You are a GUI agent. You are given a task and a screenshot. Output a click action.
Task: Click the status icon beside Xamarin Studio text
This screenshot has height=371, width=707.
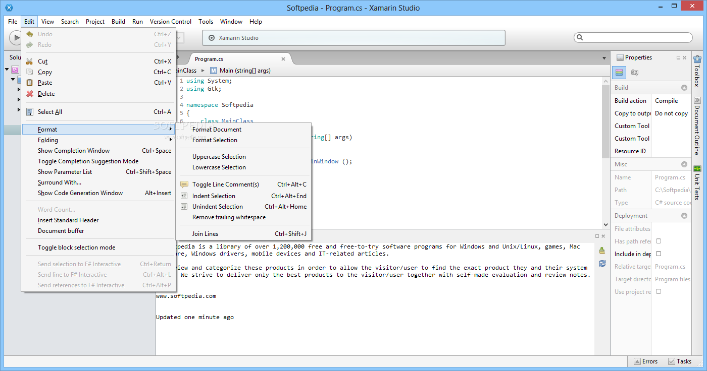tap(212, 38)
